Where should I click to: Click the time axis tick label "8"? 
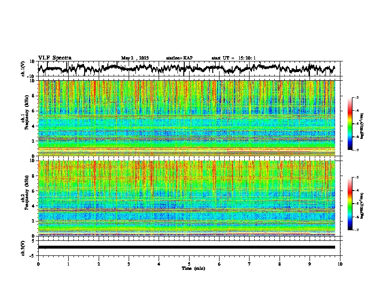280,264
